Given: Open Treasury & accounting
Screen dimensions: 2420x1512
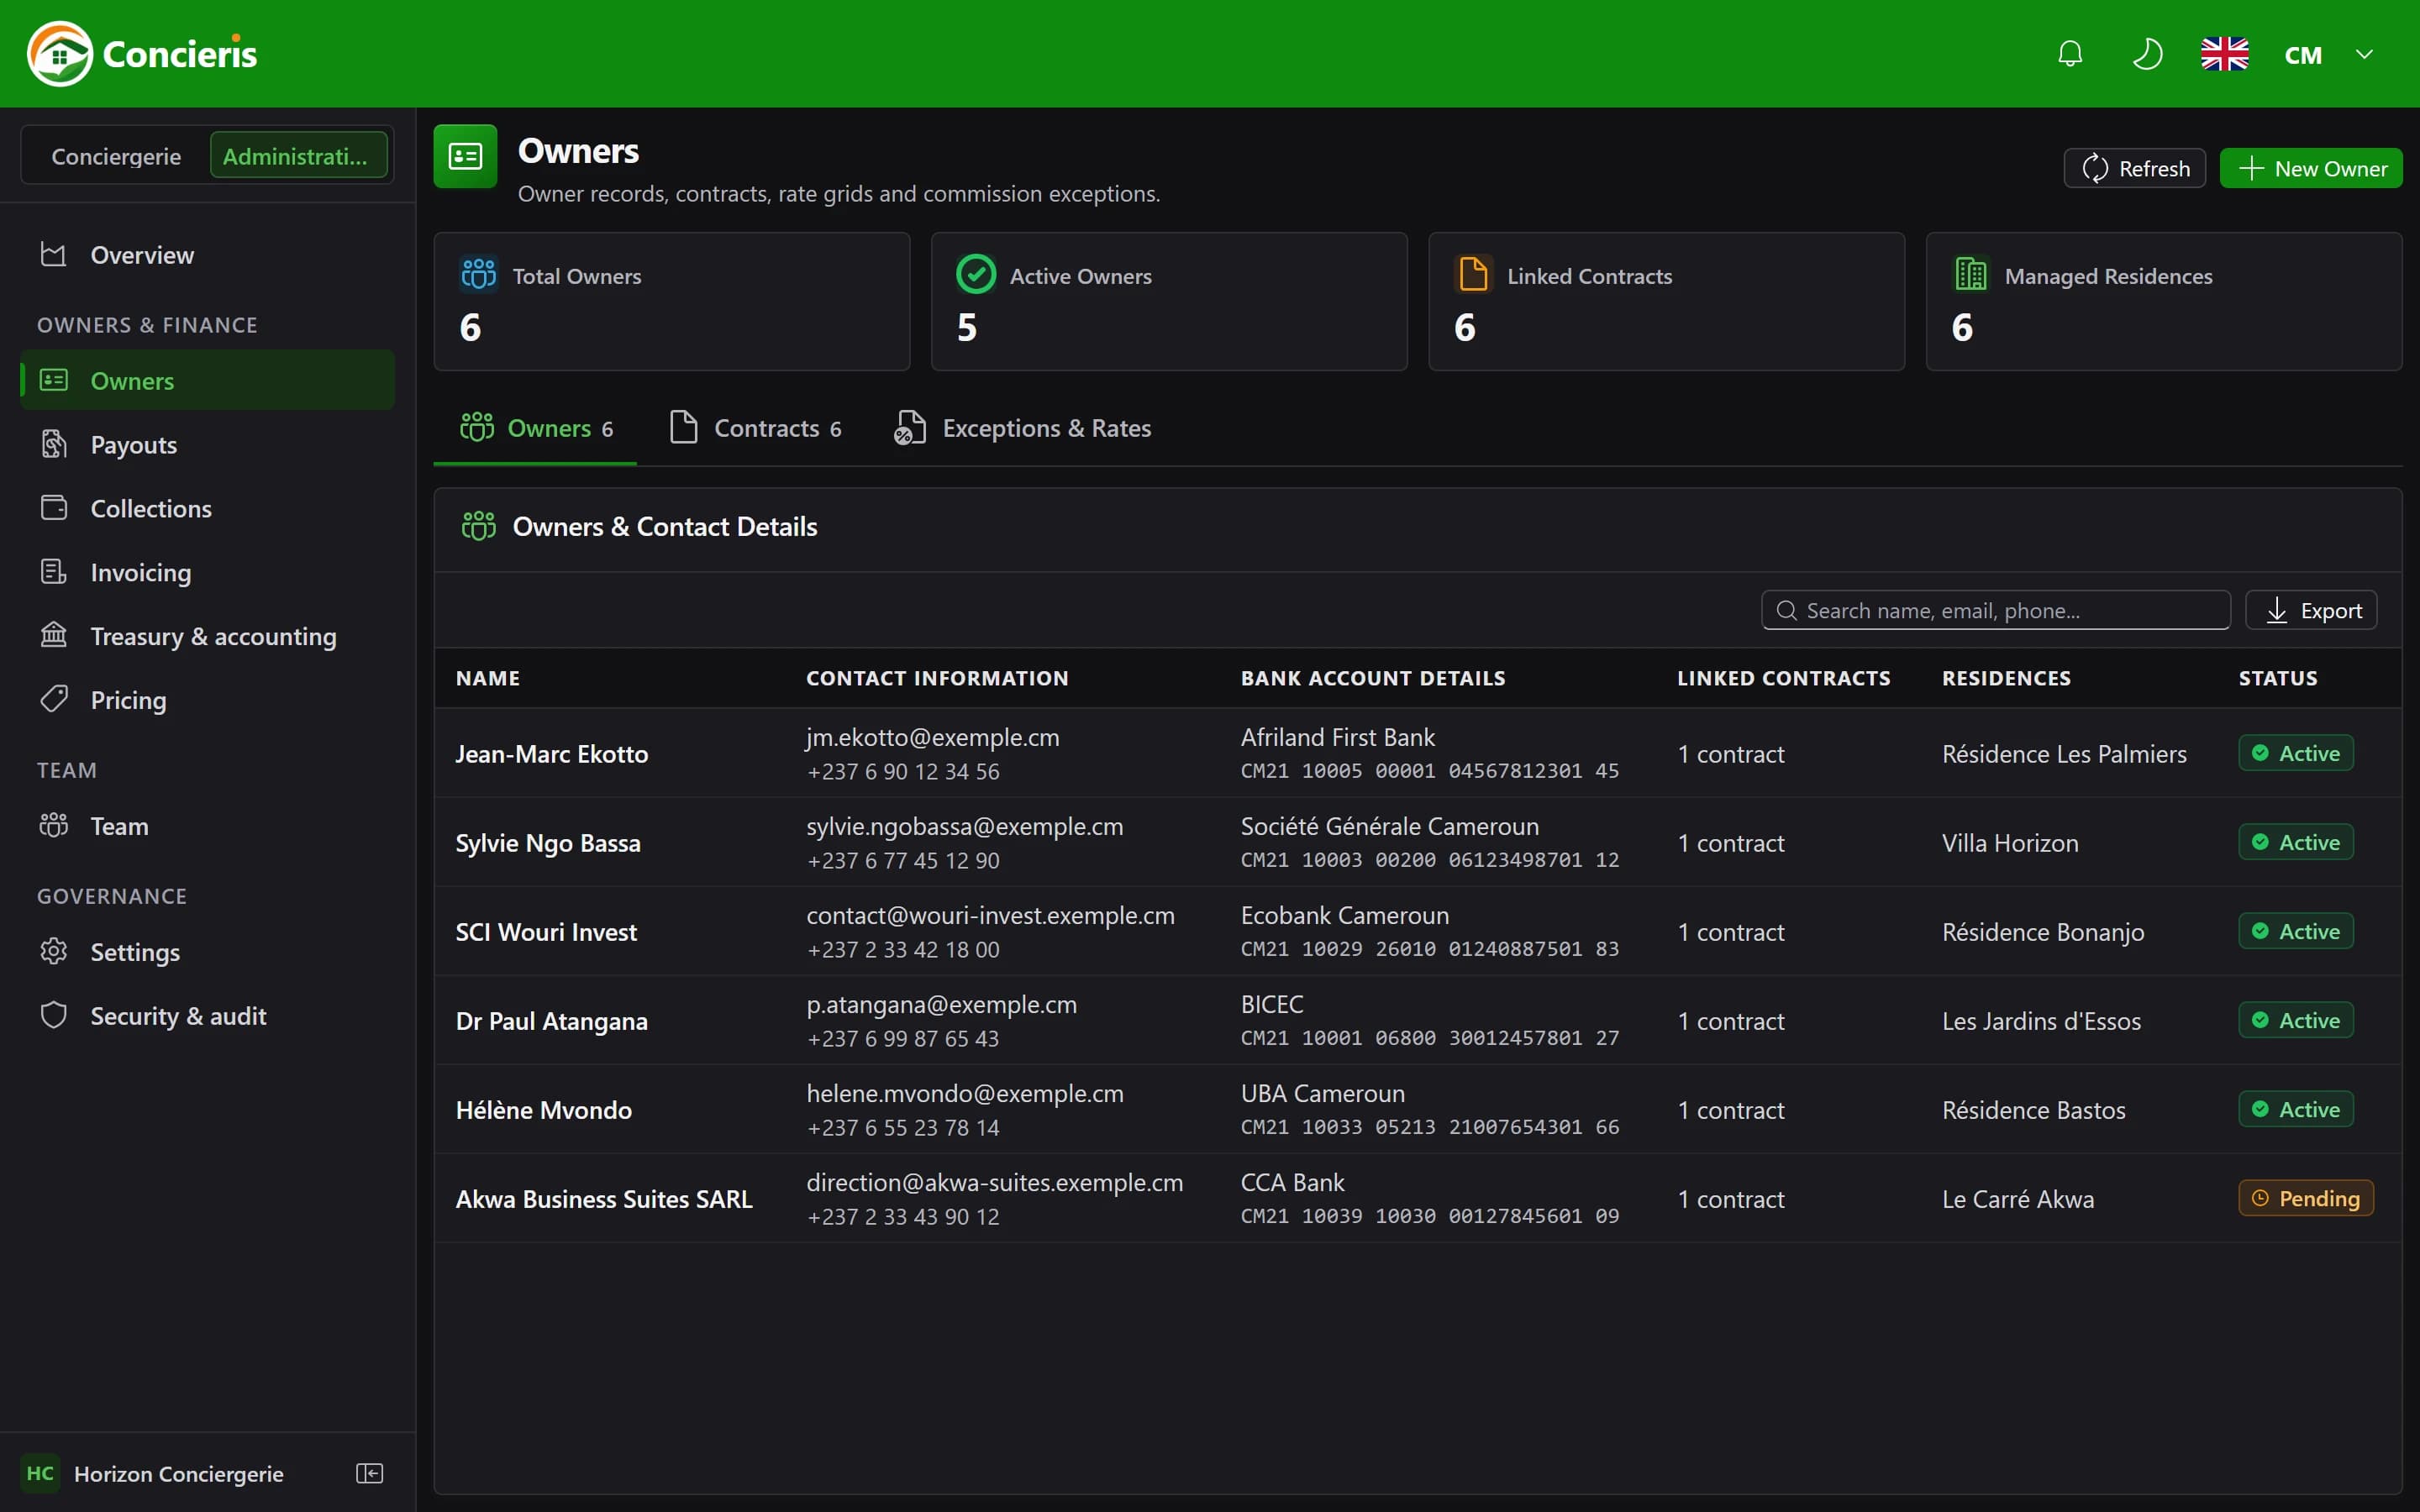Looking at the screenshot, I should click(x=208, y=636).
